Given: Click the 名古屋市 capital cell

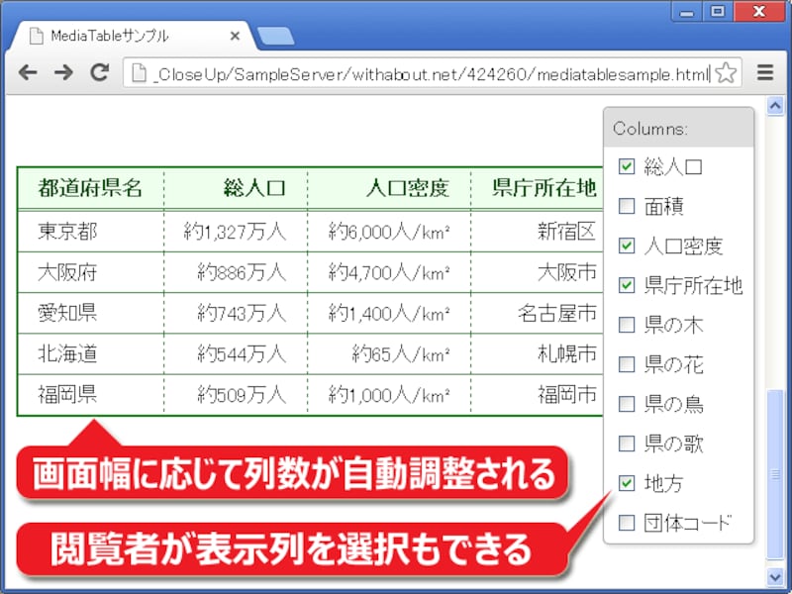Looking at the screenshot, I should [537, 313].
